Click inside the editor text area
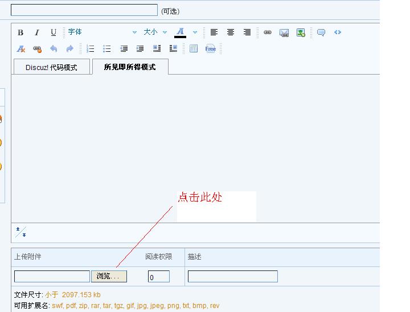This screenshot has width=410, height=312. click(x=195, y=149)
